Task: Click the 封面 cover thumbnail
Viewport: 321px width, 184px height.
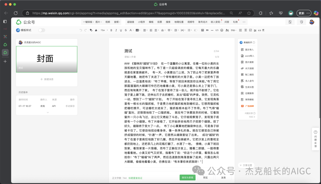Action: (x=47, y=59)
